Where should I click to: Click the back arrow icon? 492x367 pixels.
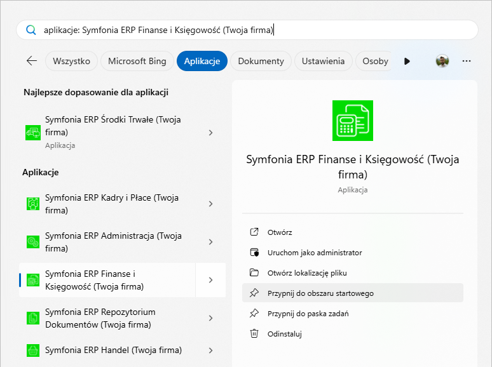[x=31, y=61]
